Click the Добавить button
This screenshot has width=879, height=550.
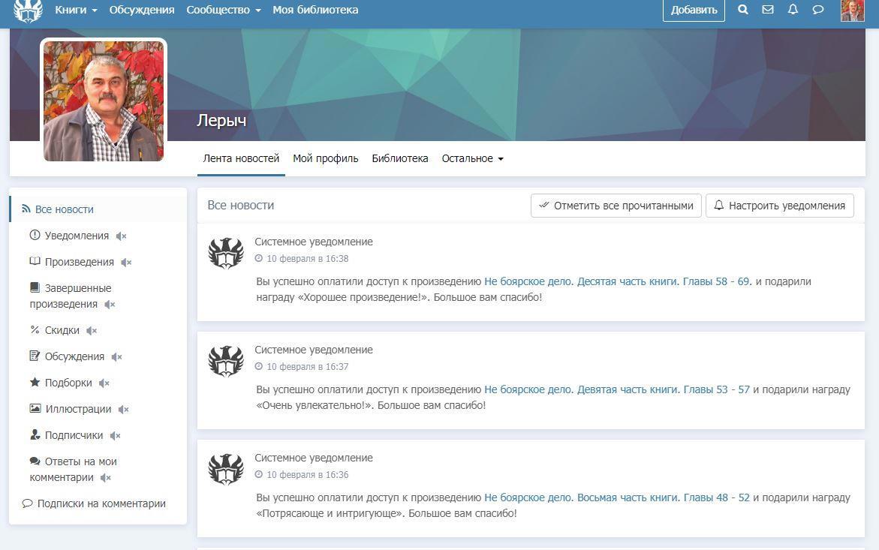[x=694, y=11]
